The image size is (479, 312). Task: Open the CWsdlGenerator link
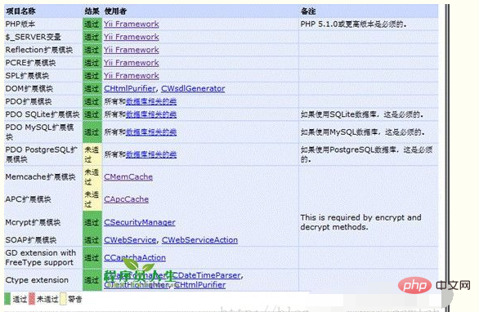[193, 88]
